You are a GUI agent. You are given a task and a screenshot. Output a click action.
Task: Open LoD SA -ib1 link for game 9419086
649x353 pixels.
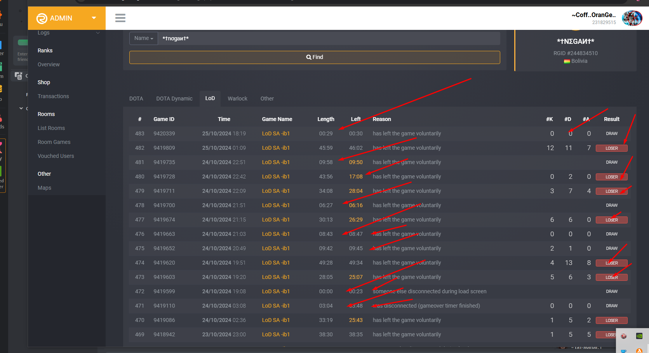(276, 320)
